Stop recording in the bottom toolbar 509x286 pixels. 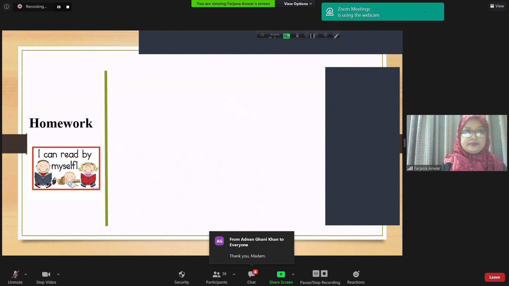[x=324, y=274]
